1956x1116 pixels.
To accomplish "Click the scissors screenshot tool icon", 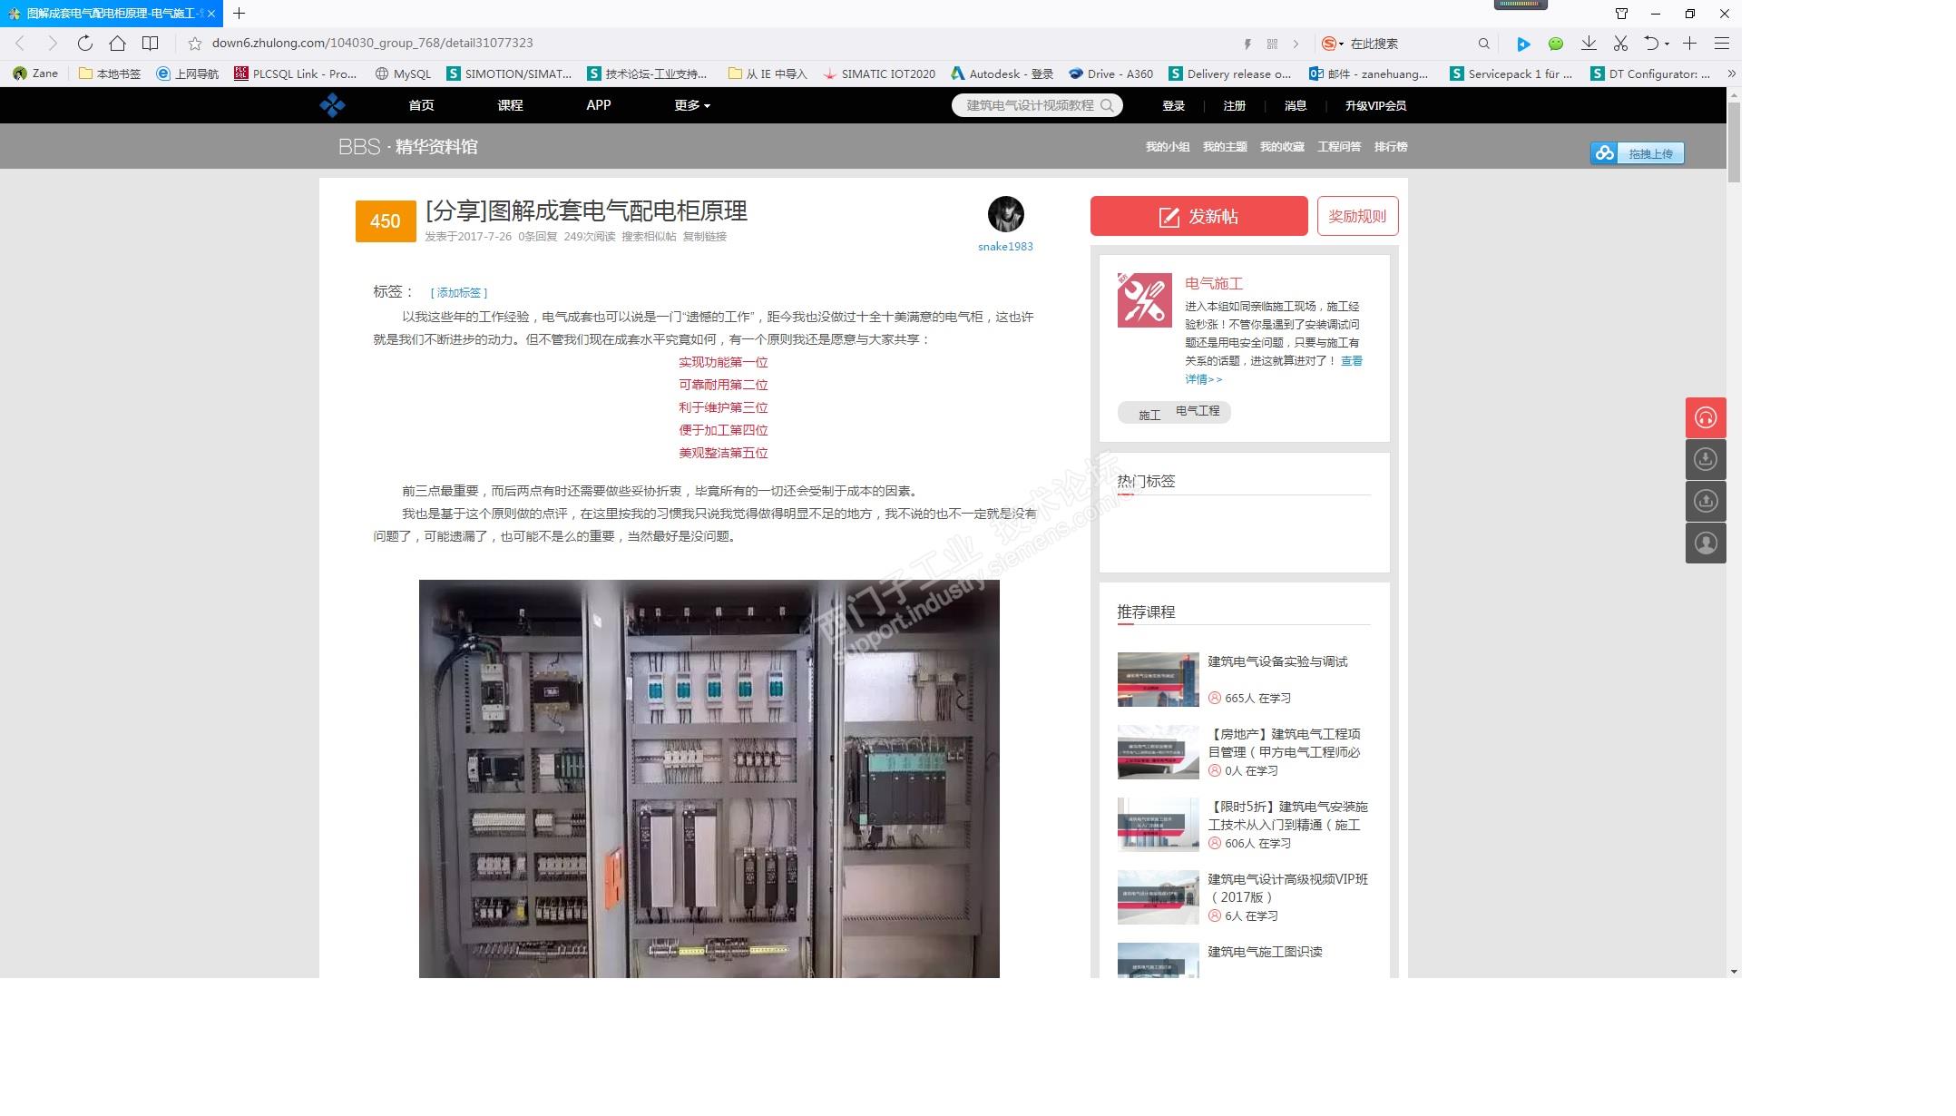I will pyautogui.click(x=1620, y=44).
